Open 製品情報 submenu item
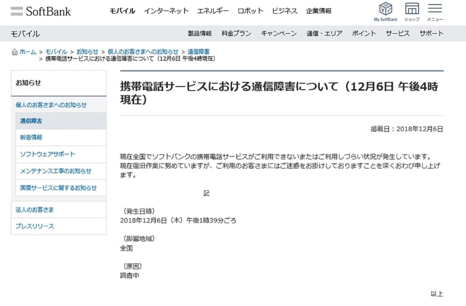Viewport: 466px width, 306px height. [200, 33]
